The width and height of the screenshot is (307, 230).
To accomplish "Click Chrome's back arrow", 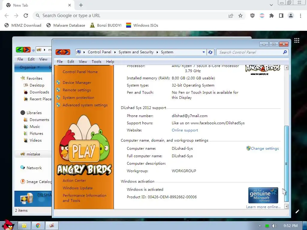I will click(7, 16).
